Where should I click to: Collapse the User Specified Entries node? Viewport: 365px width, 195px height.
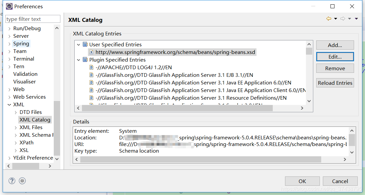pos(79,45)
